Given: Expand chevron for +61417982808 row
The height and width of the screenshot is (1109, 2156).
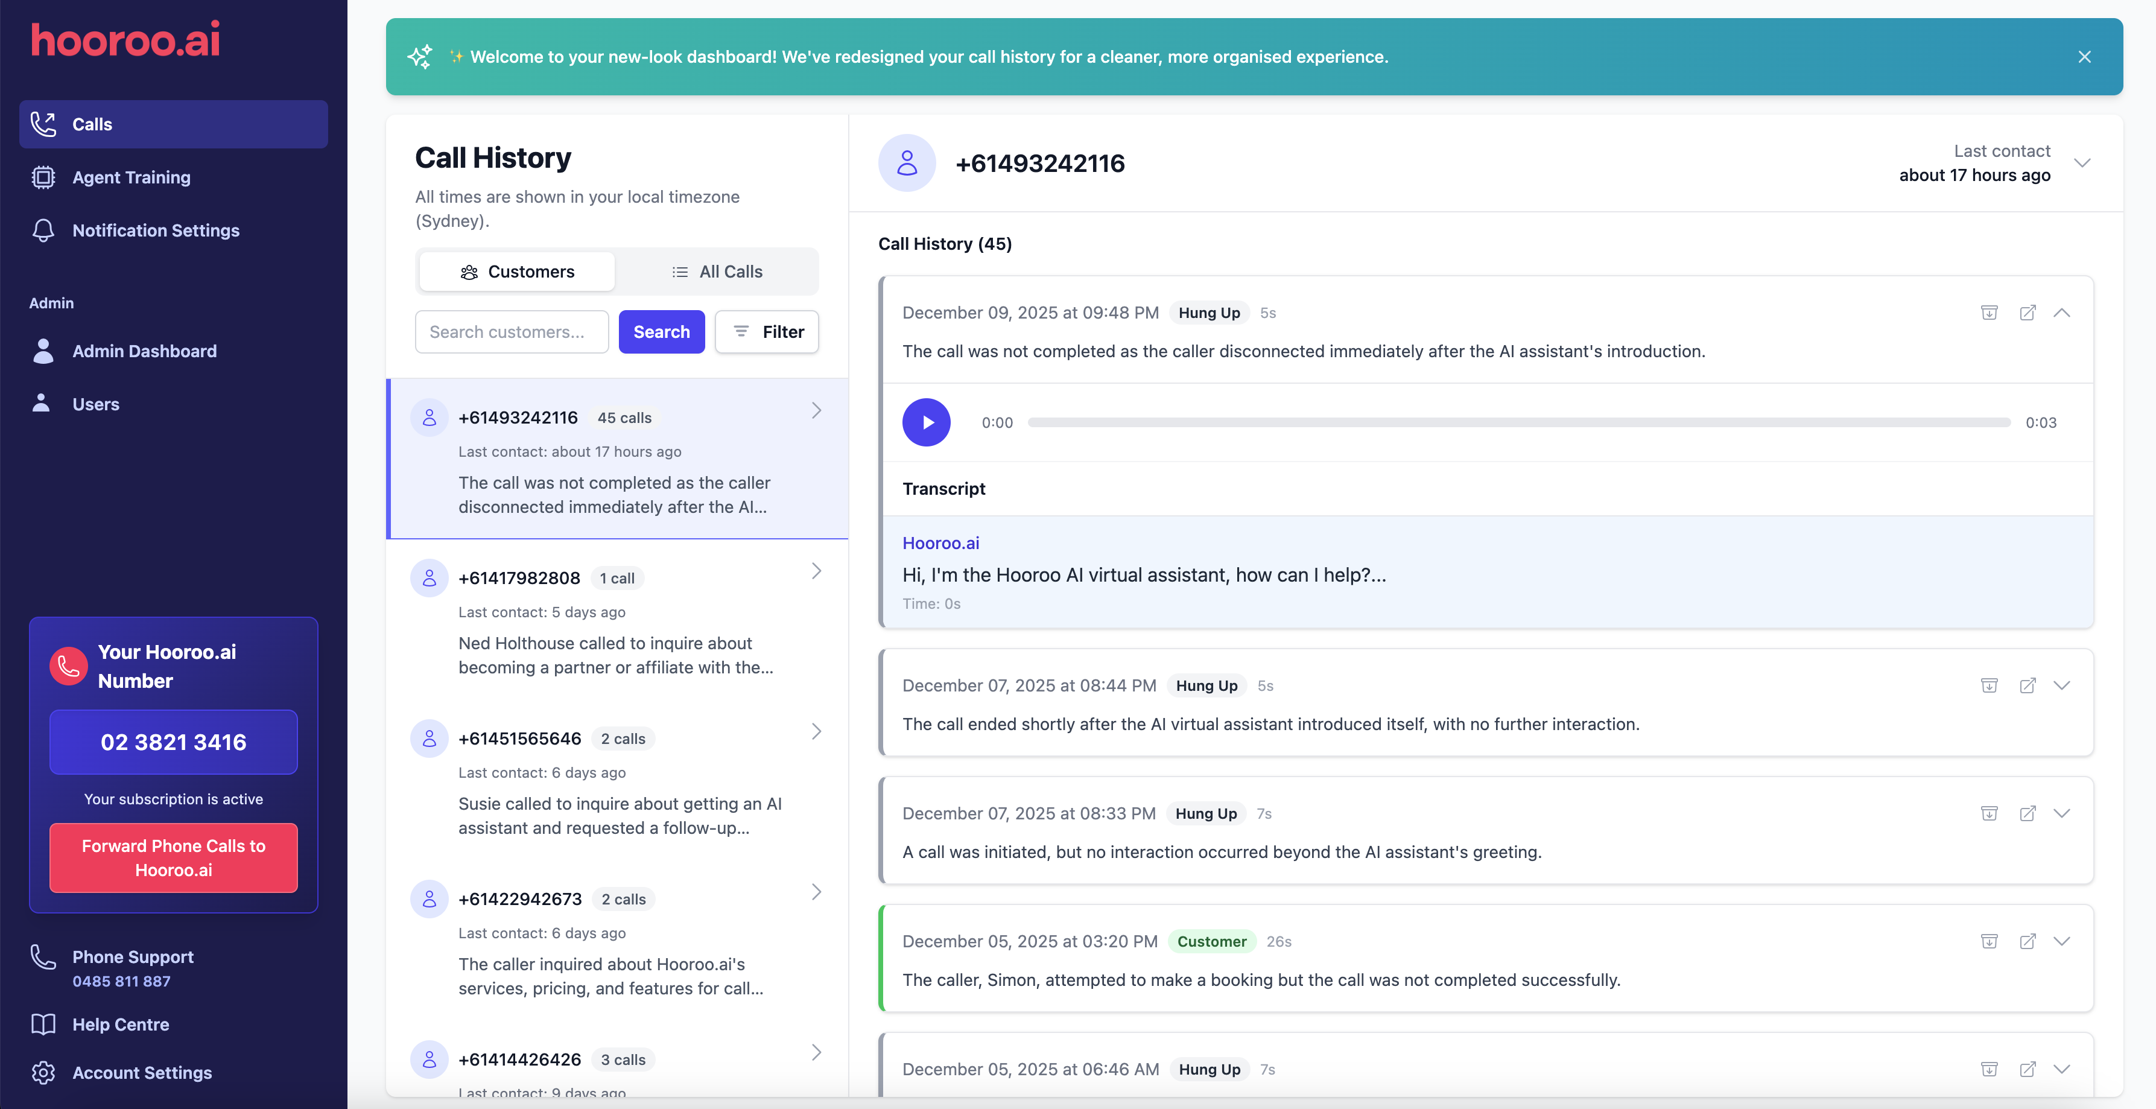Looking at the screenshot, I should pos(816,571).
